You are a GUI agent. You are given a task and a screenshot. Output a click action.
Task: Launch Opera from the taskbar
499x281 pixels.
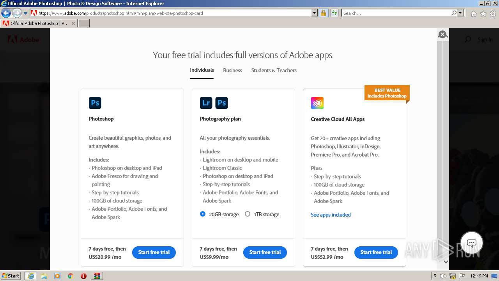coord(83,276)
